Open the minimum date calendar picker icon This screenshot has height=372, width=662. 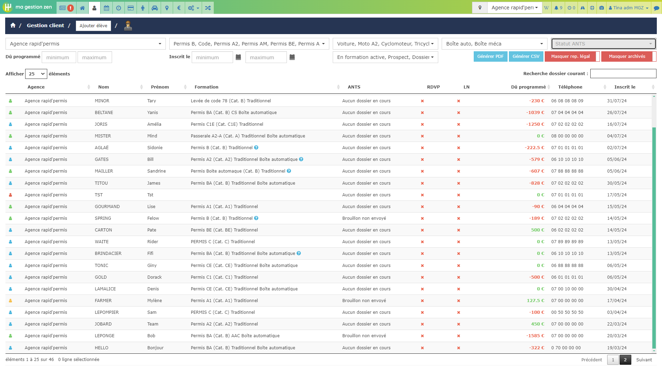coord(238,57)
